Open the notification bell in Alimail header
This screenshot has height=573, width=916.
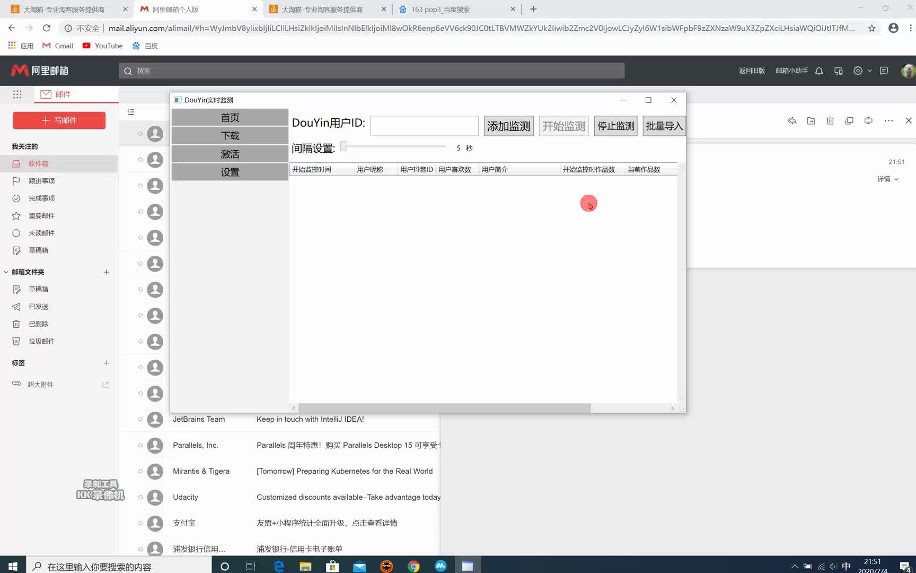coord(819,71)
